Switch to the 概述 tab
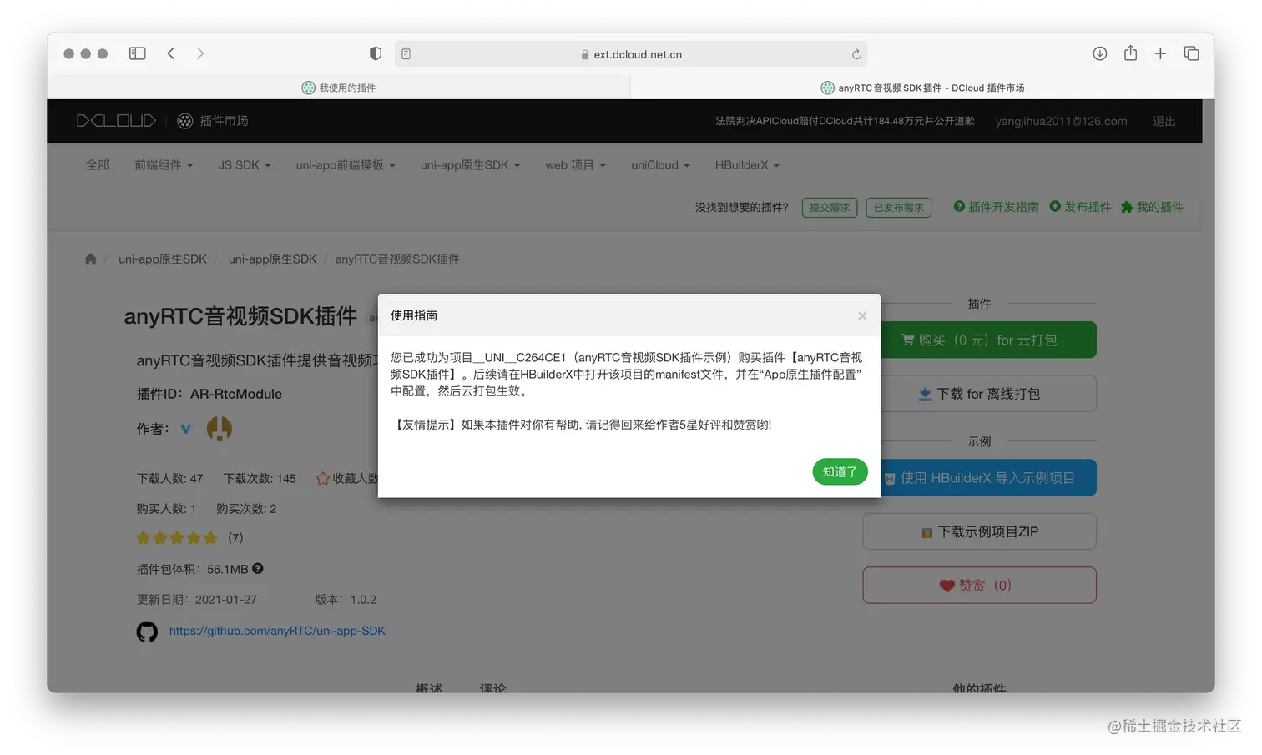1262x755 pixels. [429, 687]
